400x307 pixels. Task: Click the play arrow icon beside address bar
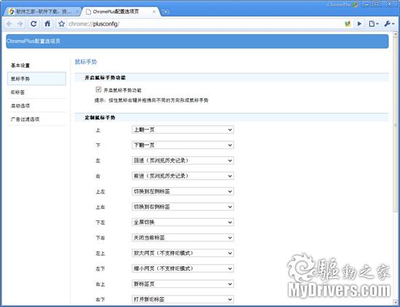coord(359,24)
